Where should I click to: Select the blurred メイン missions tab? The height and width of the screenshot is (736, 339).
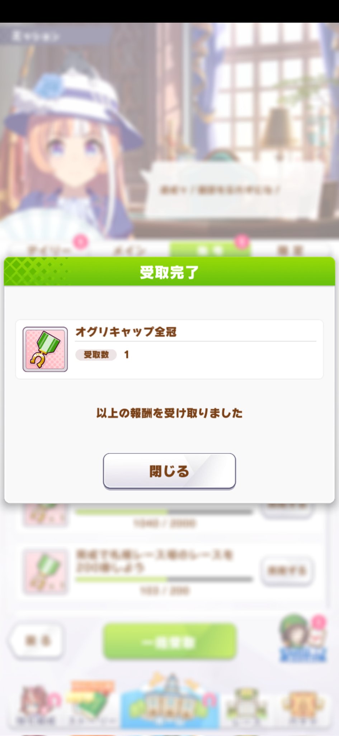129,250
